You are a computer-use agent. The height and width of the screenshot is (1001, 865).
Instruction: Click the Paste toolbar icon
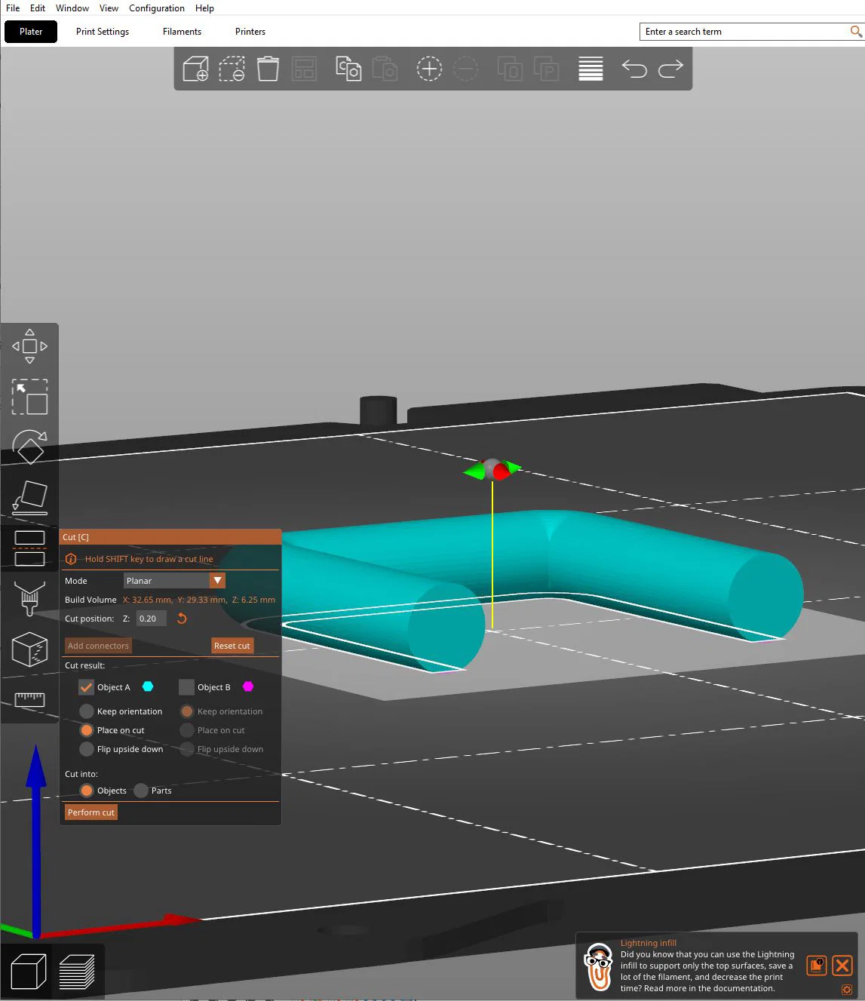(x=385, y=69)
